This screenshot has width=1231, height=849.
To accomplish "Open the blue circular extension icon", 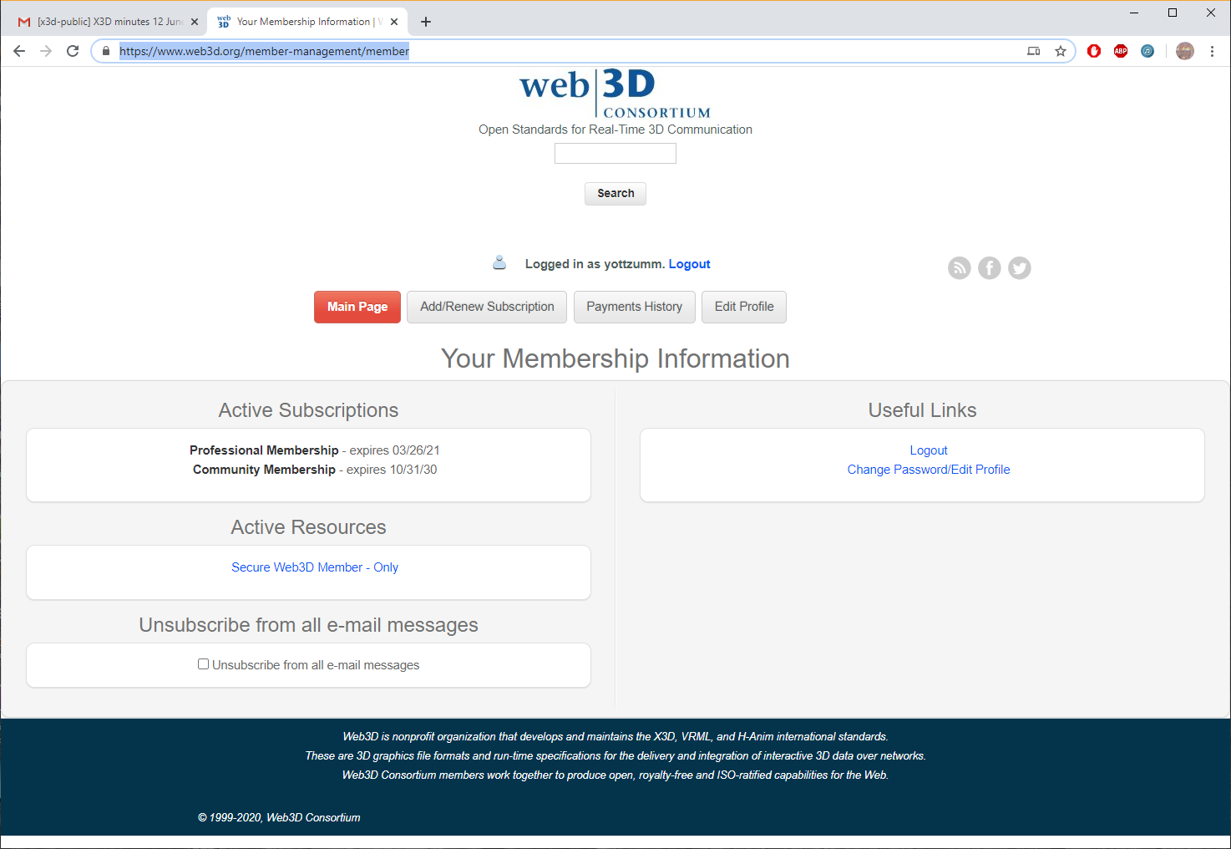I will click(x=1147, y=51).
